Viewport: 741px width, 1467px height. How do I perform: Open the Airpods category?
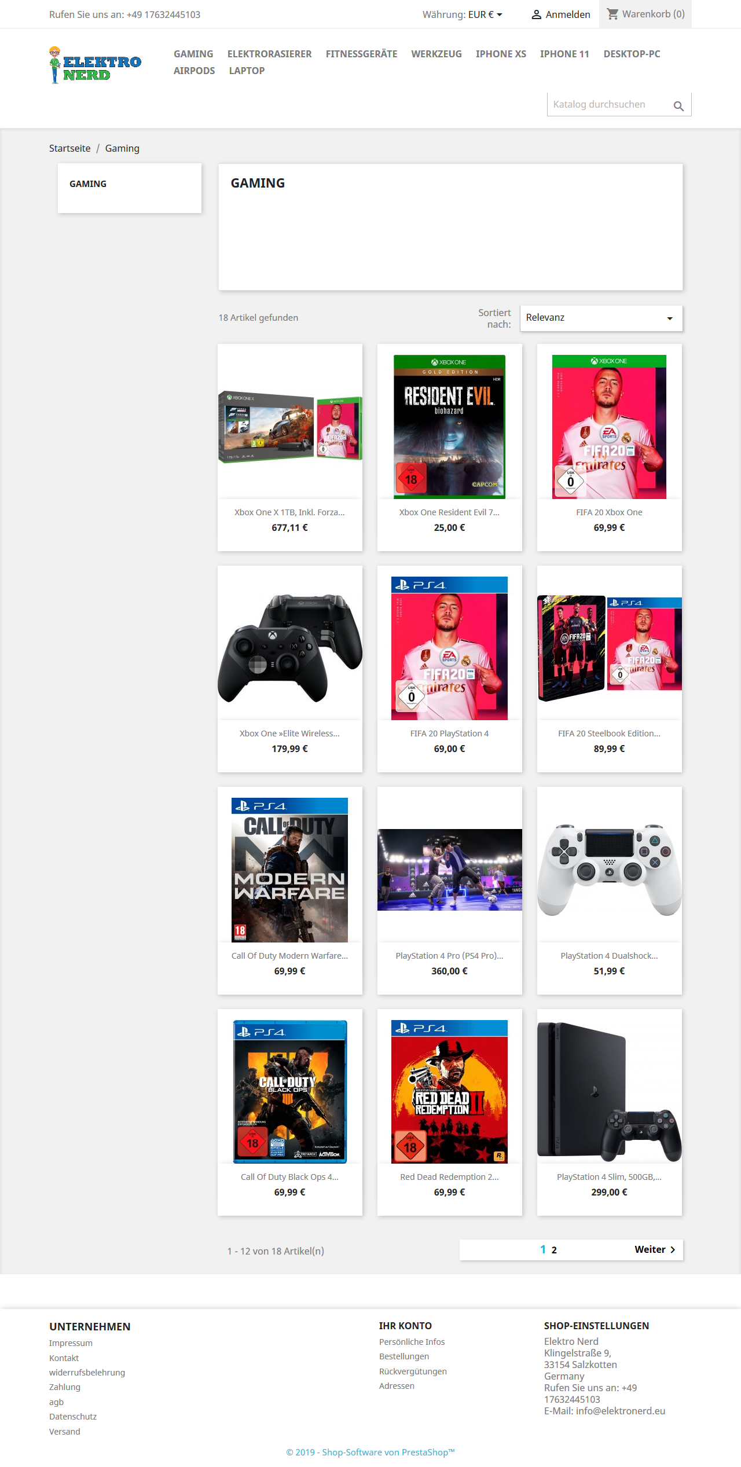click(194, 71)
